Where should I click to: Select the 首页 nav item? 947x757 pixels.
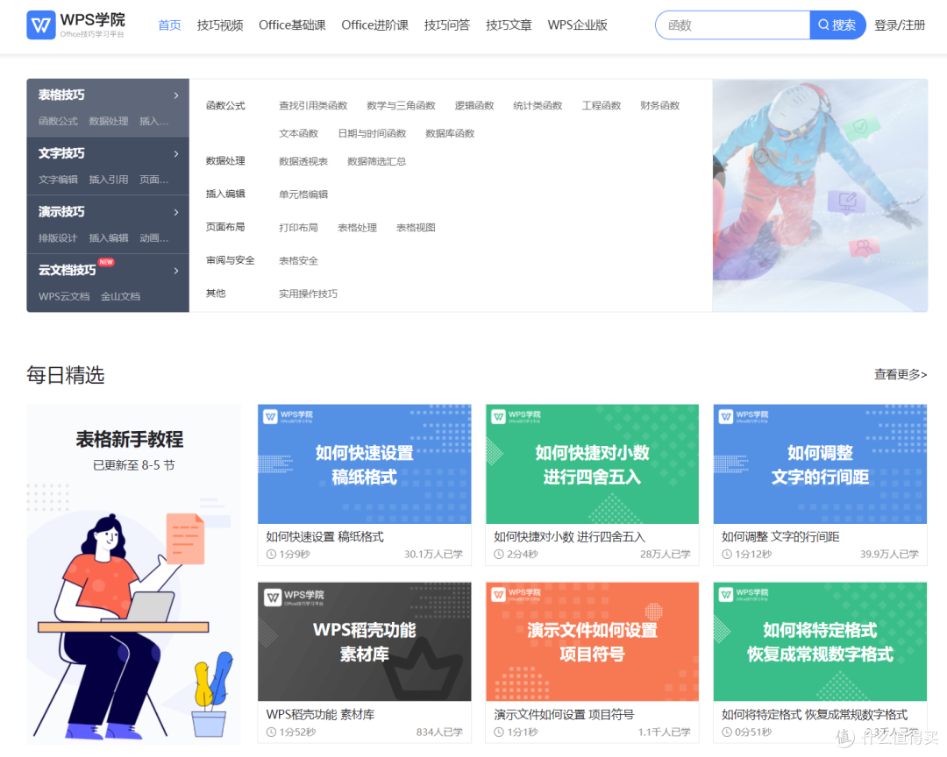click(170, 25)
